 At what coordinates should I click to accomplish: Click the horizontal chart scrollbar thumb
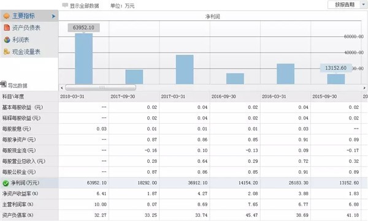pos(101,88)
